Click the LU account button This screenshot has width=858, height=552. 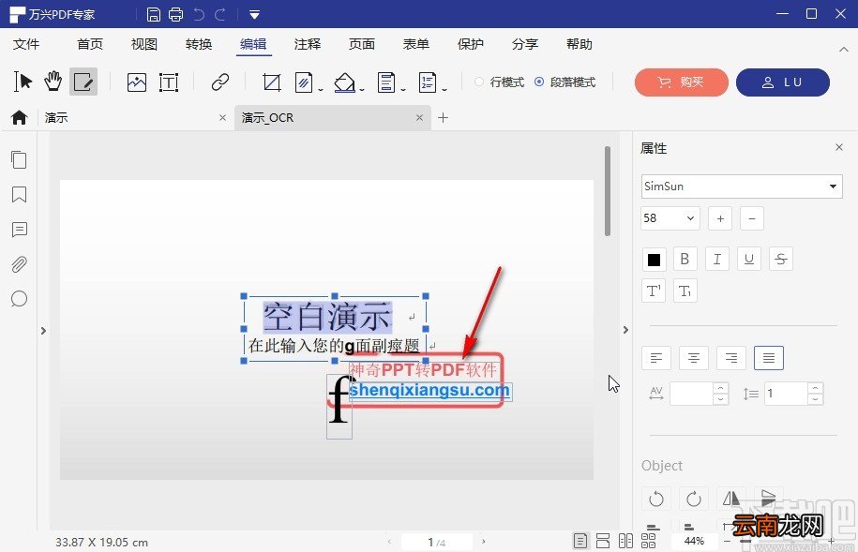pyautogui.click(x=782, y=82)
